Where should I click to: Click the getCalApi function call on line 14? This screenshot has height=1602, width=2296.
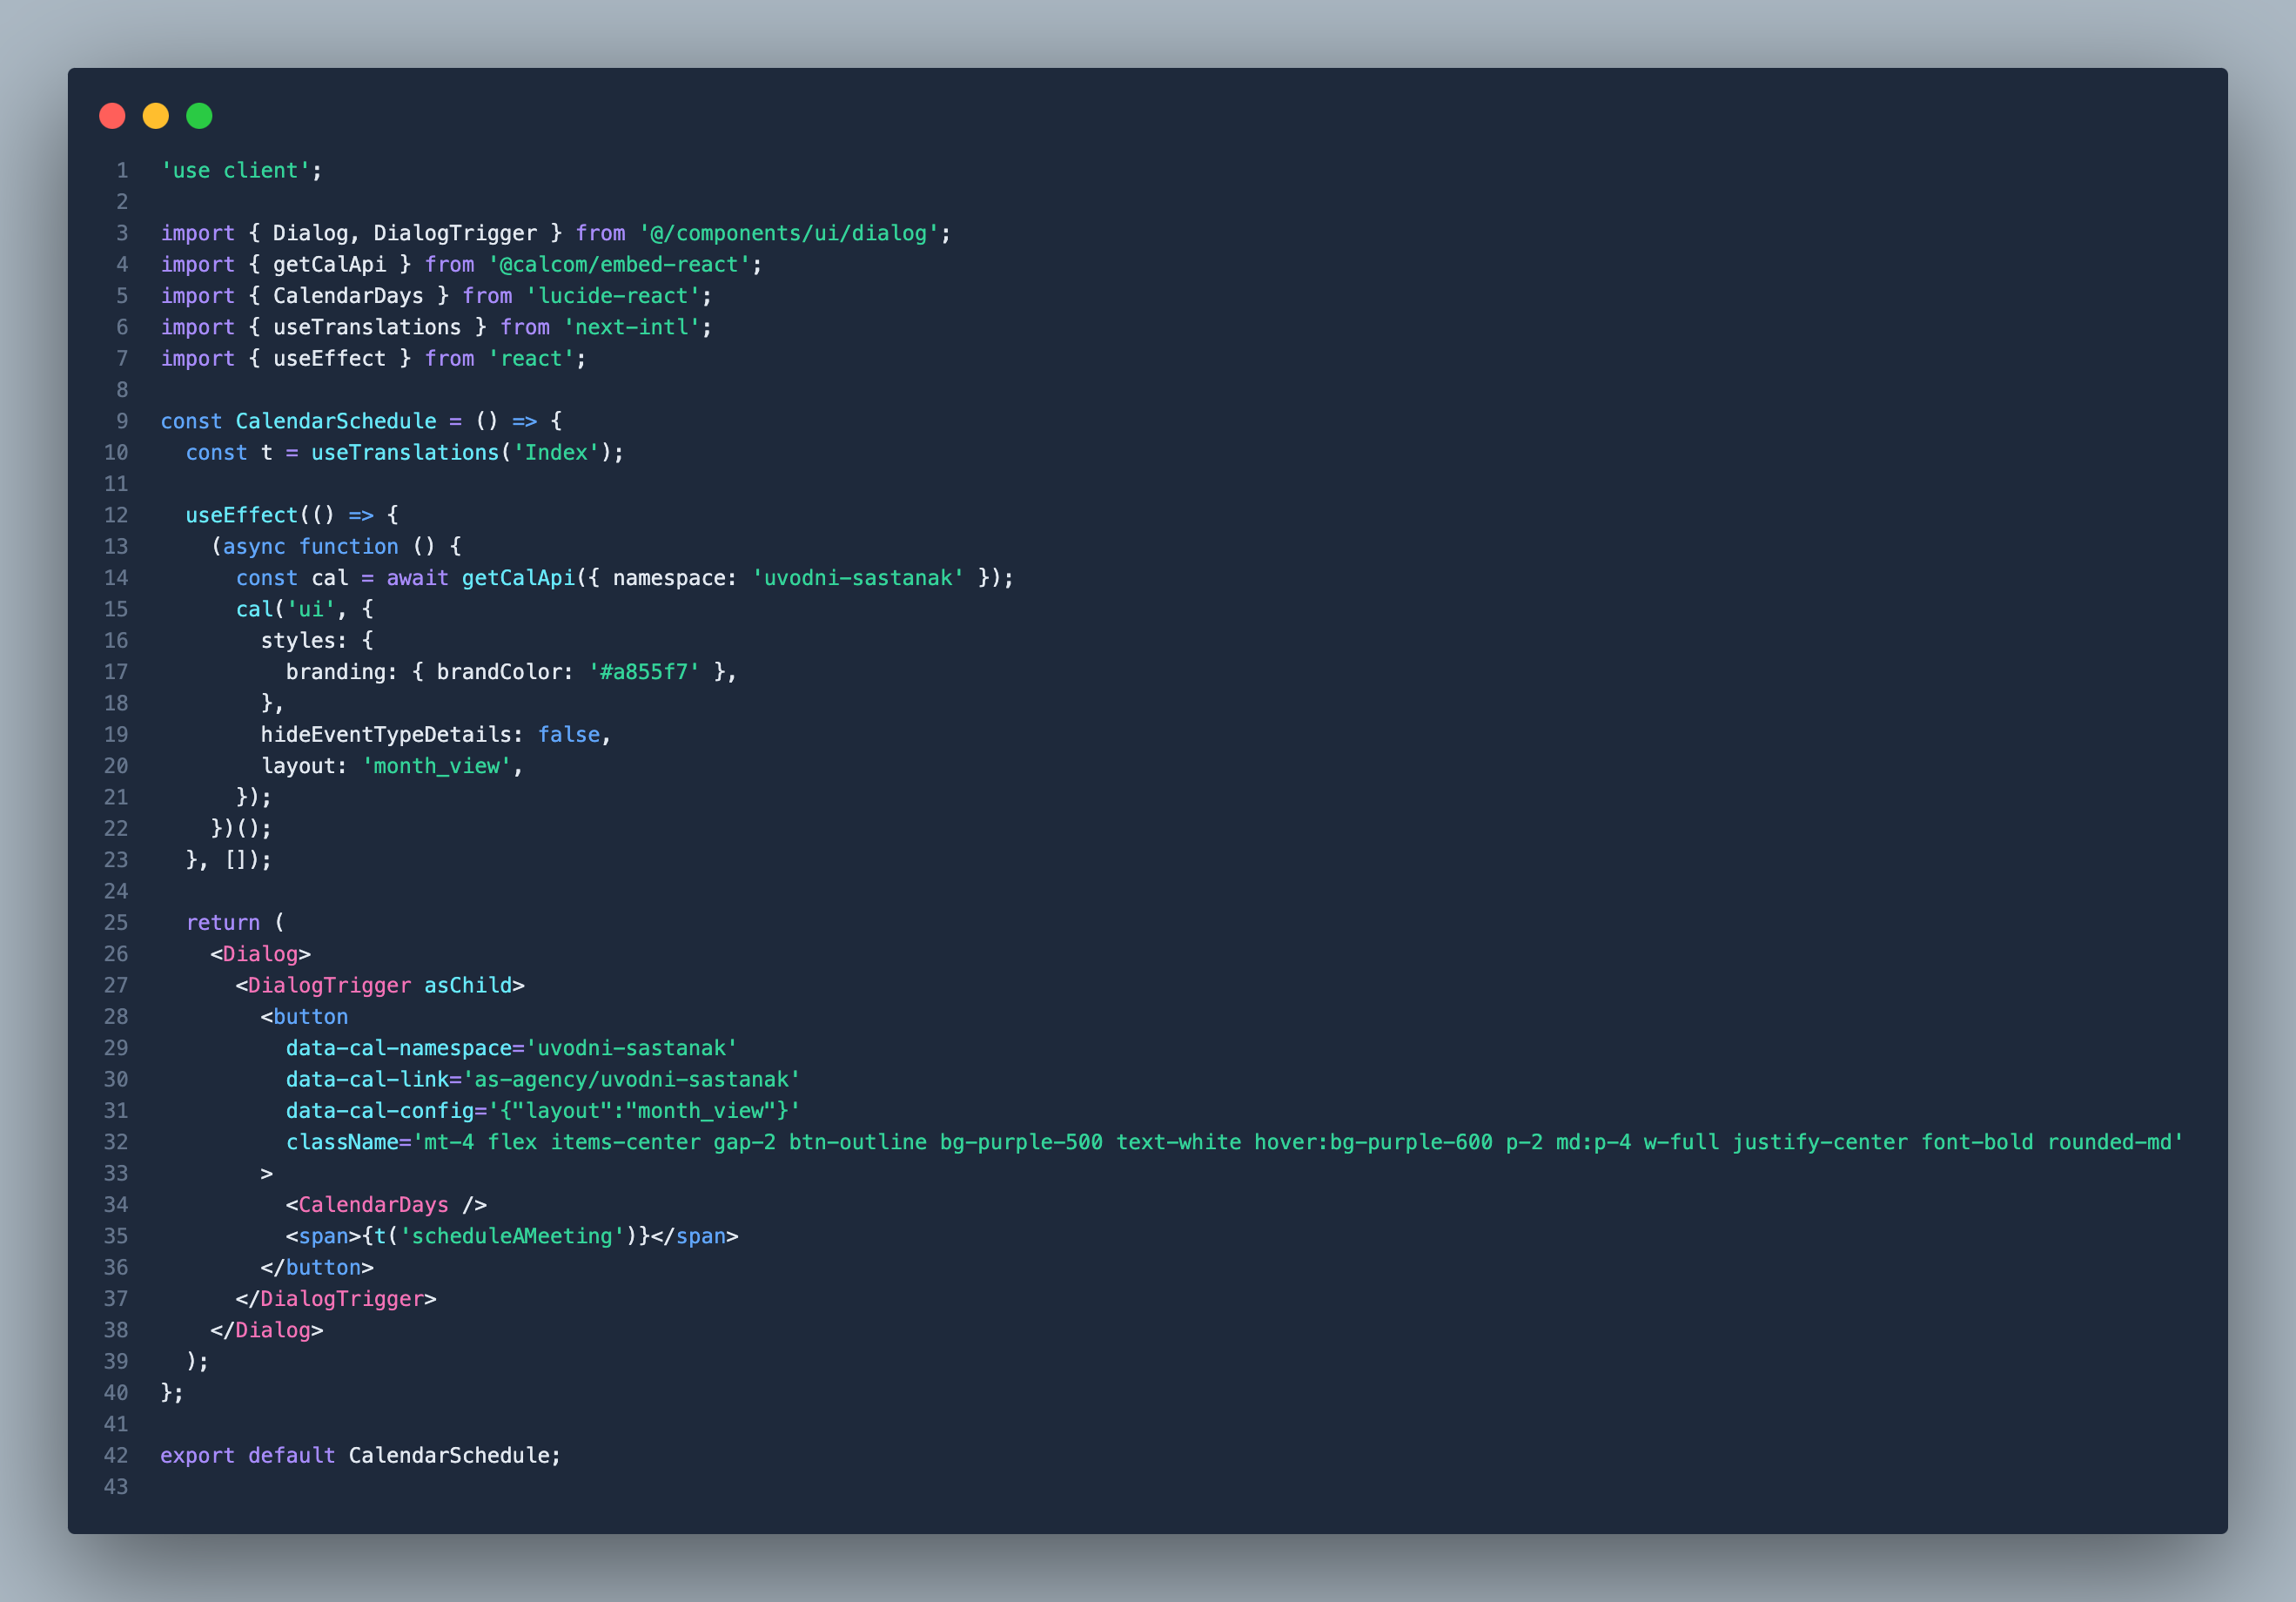[517, 578]
